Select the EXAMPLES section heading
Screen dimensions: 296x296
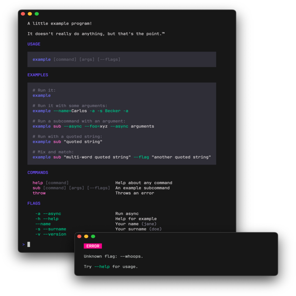coord(38,75)
